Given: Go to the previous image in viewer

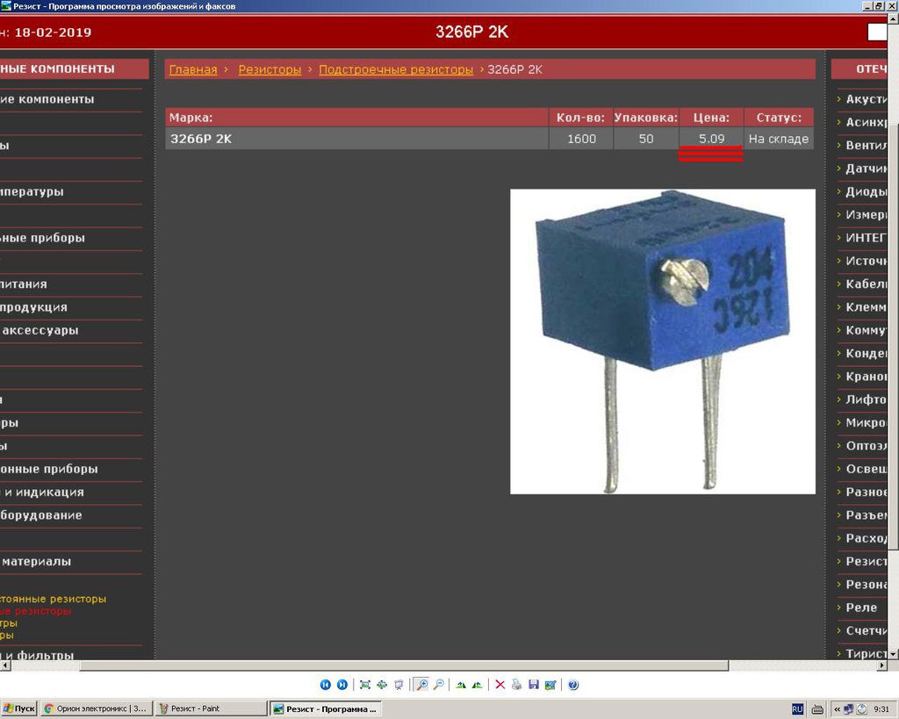Looking at the screenshot, I should 325,685.
